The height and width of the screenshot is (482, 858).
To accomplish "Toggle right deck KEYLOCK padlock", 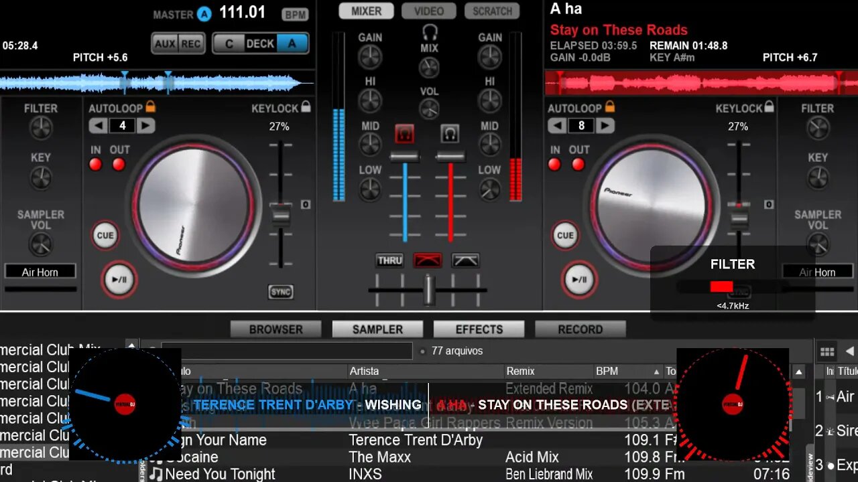I will pos(770,106).
